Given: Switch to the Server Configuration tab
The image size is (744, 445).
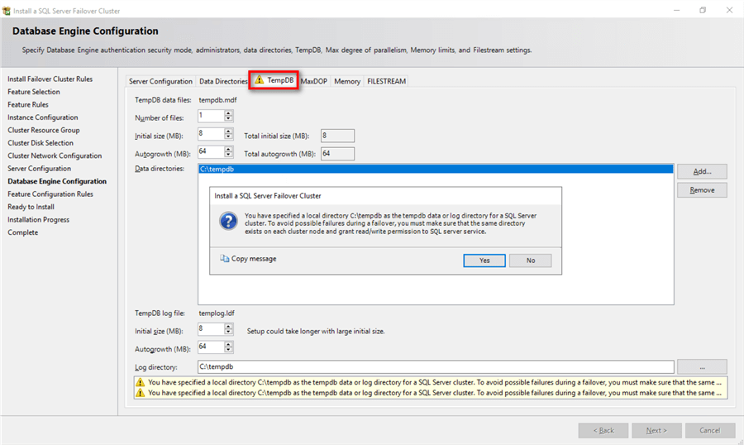Looking at the screenshot, I should (160, 81).
